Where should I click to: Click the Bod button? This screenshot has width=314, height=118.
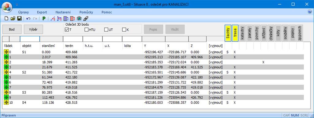pos(12,30)
